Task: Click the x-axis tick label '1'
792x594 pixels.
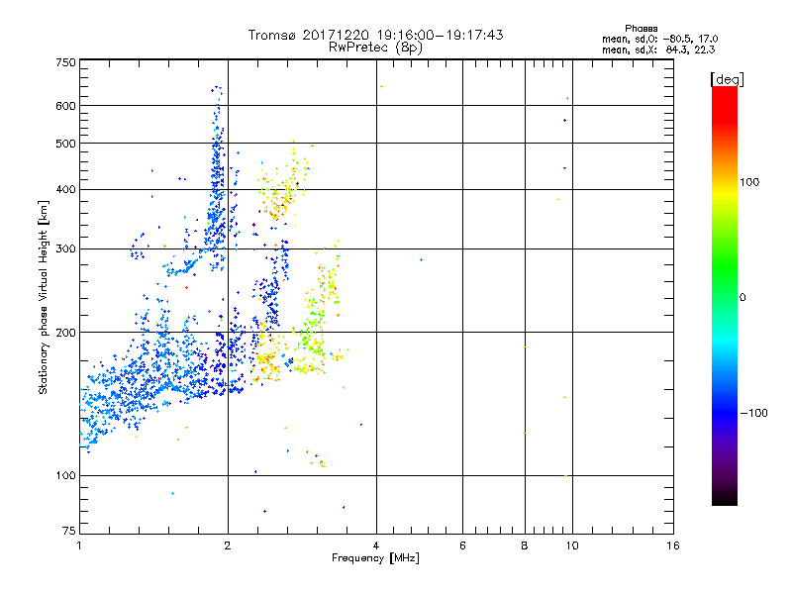Action: point(79,545)
